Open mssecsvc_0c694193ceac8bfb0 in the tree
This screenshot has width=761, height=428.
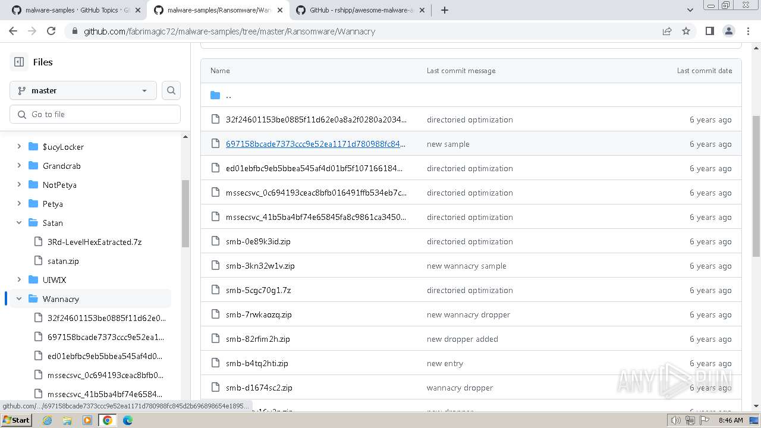click(x=105, y=375)
